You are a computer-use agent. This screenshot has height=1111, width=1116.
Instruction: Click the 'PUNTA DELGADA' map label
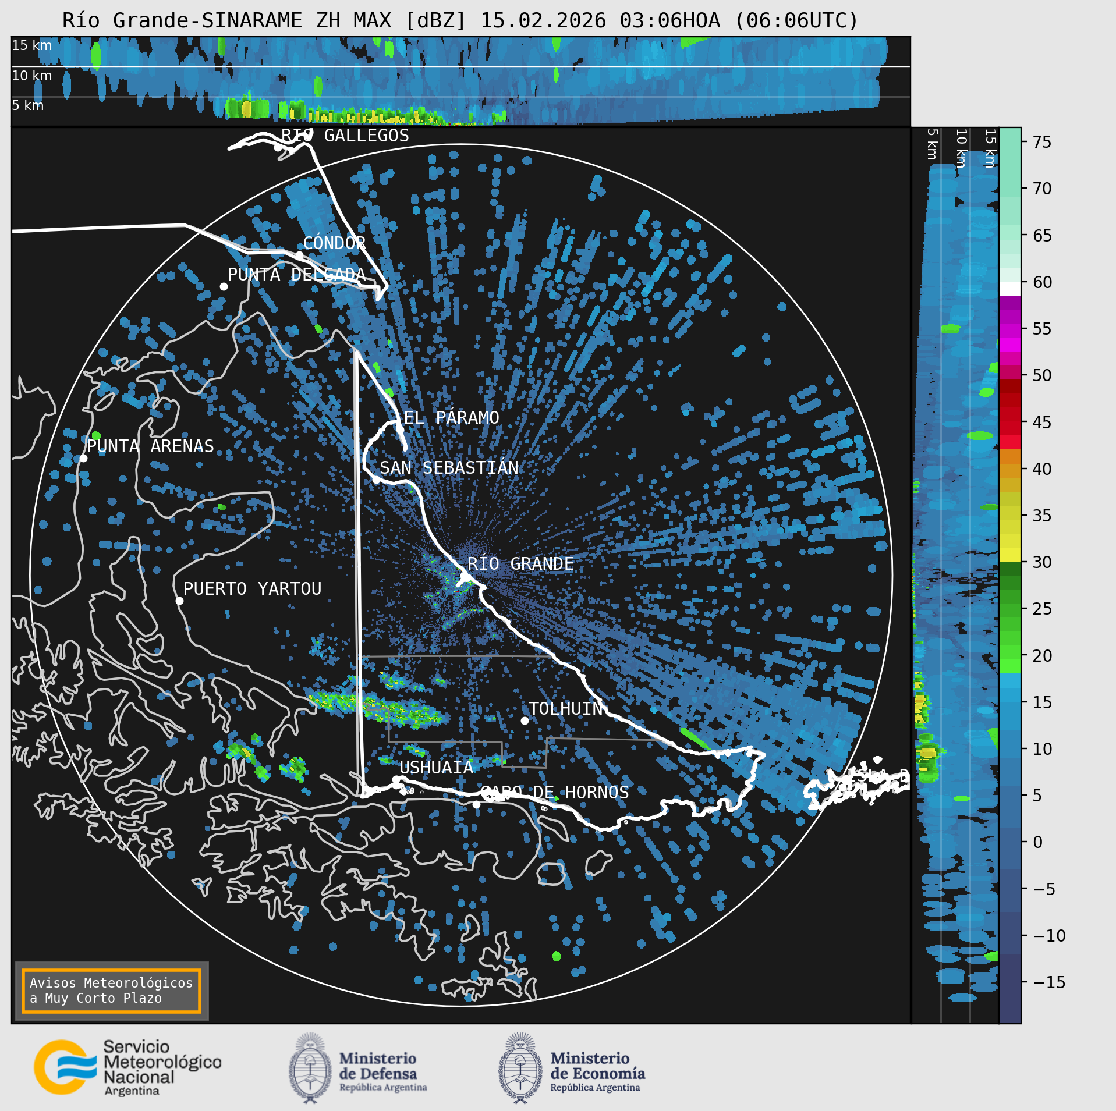pos(296,274)
